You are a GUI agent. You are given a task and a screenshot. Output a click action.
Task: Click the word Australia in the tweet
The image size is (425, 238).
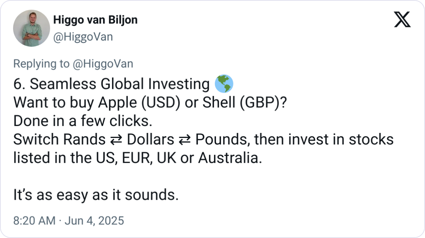230,158
